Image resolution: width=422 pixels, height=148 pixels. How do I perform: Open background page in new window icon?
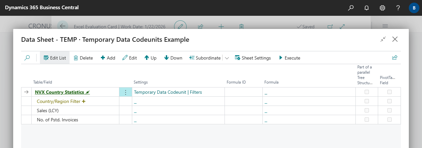click(x=330, y=26)
